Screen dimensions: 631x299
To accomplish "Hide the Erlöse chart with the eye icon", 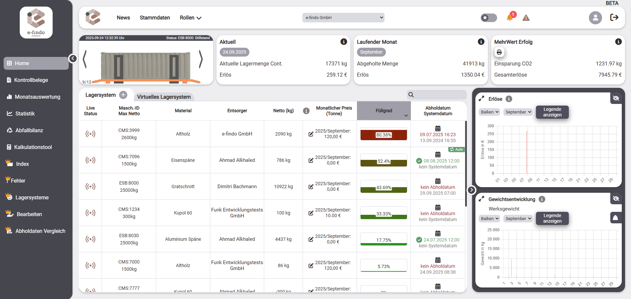I will (x=616, y=98).
